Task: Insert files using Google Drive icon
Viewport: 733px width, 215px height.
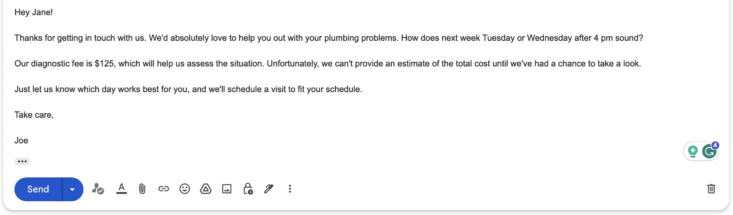Action: click(206, 188)
